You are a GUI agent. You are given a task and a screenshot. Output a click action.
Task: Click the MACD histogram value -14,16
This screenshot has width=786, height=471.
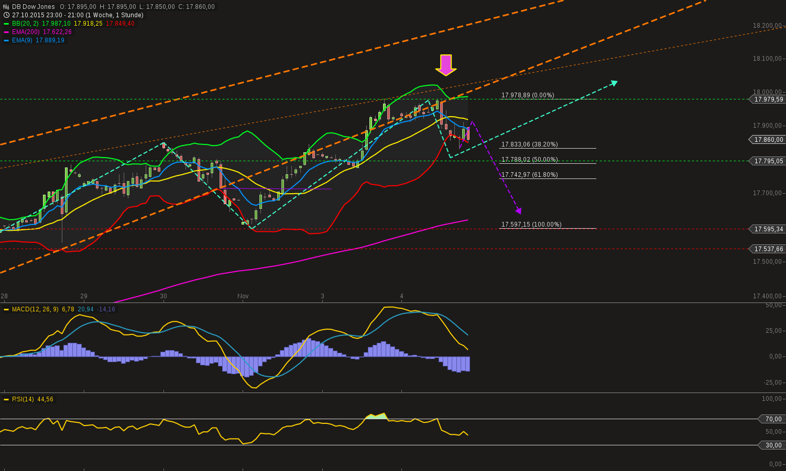(106, 309)
